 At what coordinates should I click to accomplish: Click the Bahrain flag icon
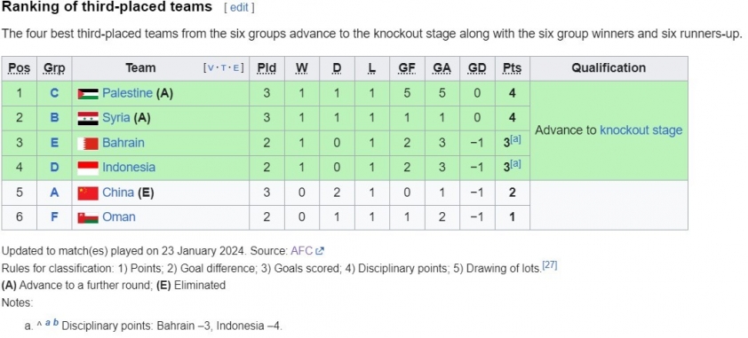click(88, 143)
